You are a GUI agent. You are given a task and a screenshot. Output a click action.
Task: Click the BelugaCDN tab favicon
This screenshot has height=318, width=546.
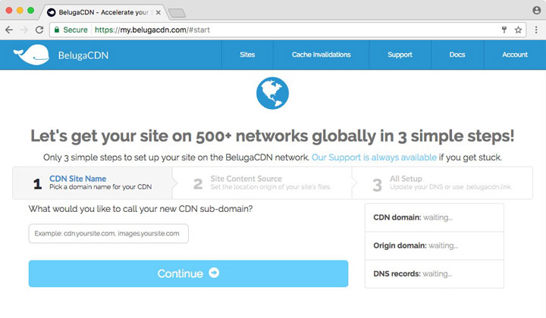52,13
